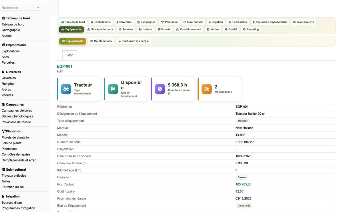Click the date 16/08/2020 value
This screenshot has width=343, height=212.
(x=243, y=156)
